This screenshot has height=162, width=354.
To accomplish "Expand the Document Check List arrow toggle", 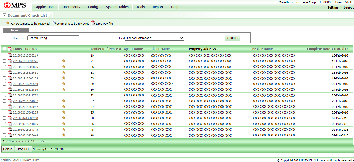I will 4,15.
